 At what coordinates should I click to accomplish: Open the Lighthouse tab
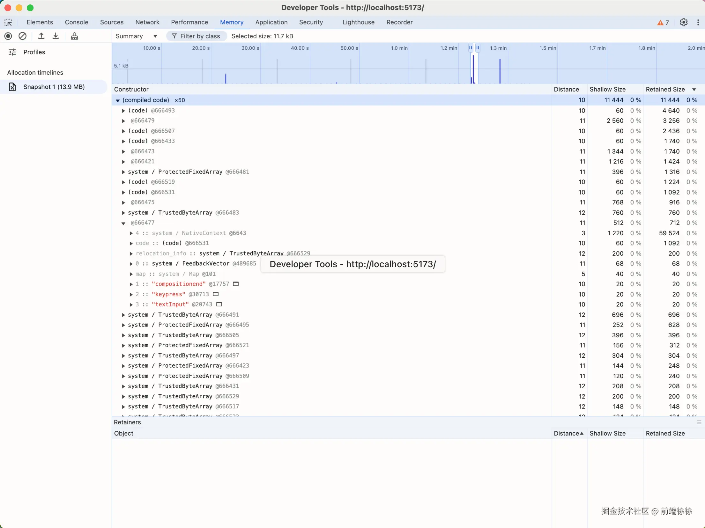point(359,22)
